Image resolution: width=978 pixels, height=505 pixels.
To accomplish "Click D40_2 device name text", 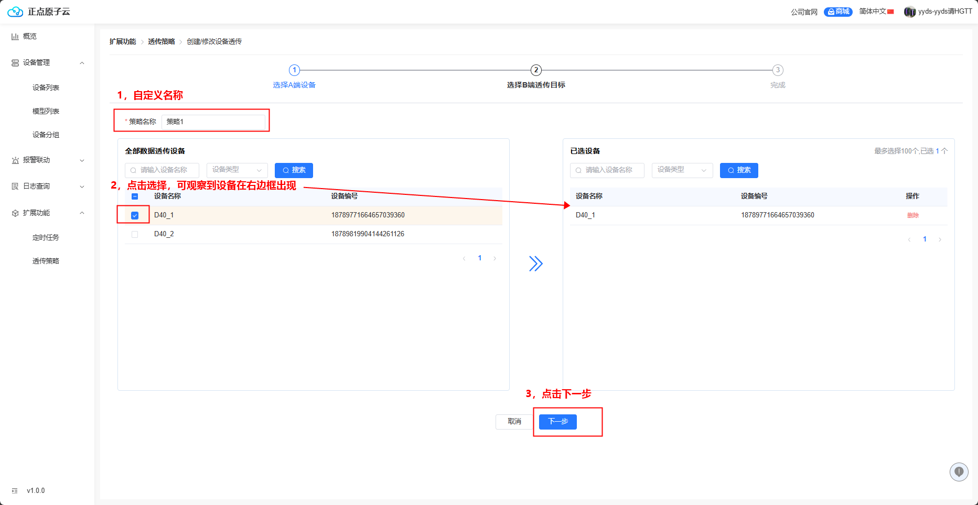I will tap(164, 234).
